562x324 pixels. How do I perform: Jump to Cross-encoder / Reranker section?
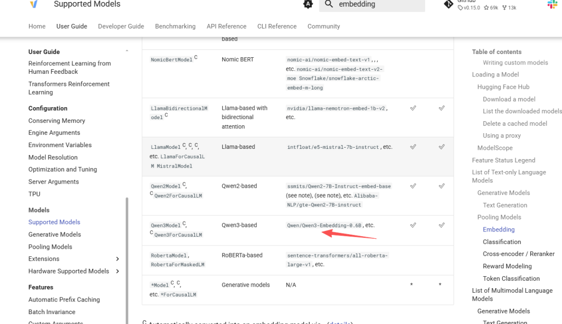pyautogui.click(x=519, y=254)
